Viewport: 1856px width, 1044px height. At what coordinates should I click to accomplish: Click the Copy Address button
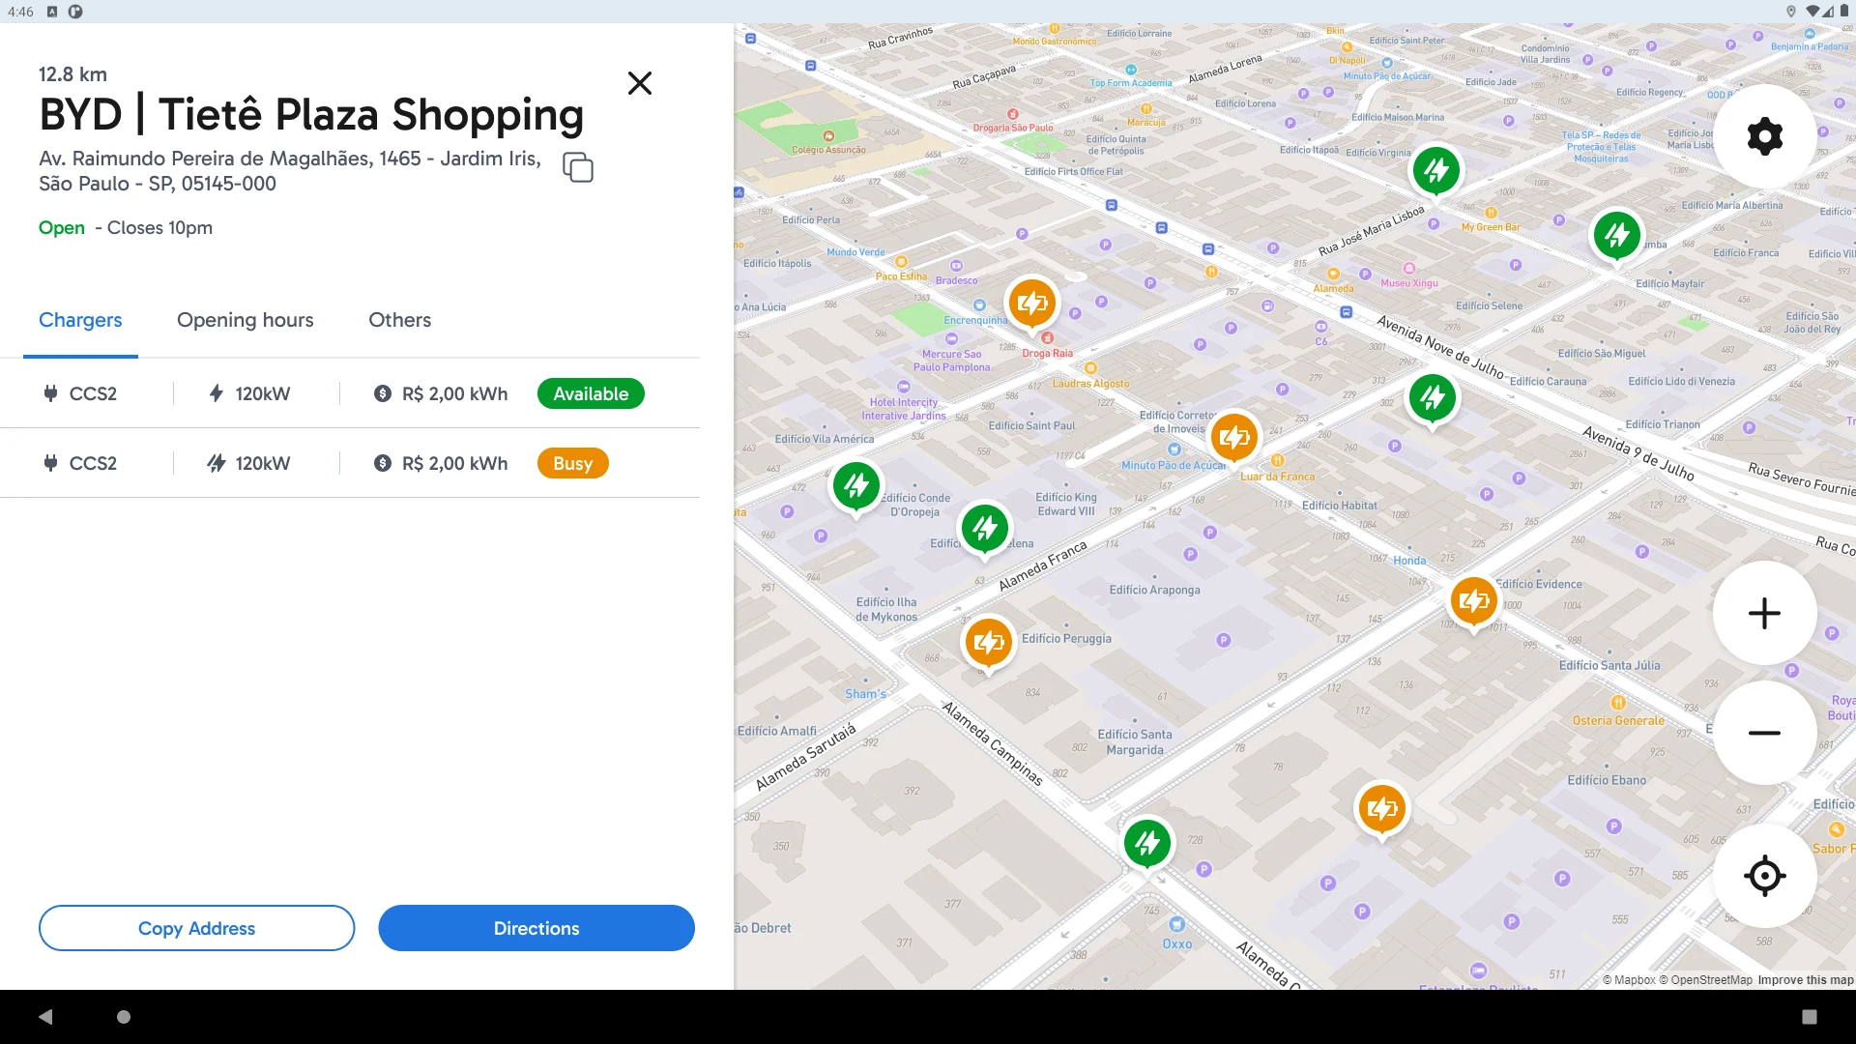click(x=196, y=928)
